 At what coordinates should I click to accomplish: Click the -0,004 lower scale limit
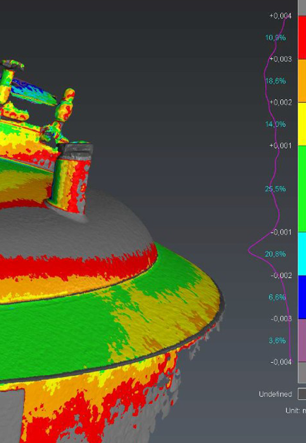(x=281, y=362)
